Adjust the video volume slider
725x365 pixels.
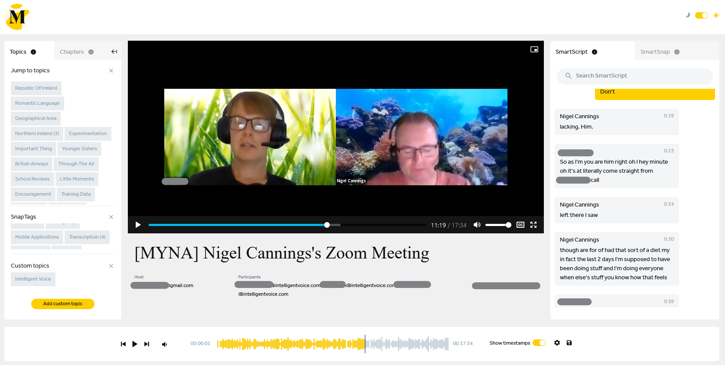coord(498,225)
